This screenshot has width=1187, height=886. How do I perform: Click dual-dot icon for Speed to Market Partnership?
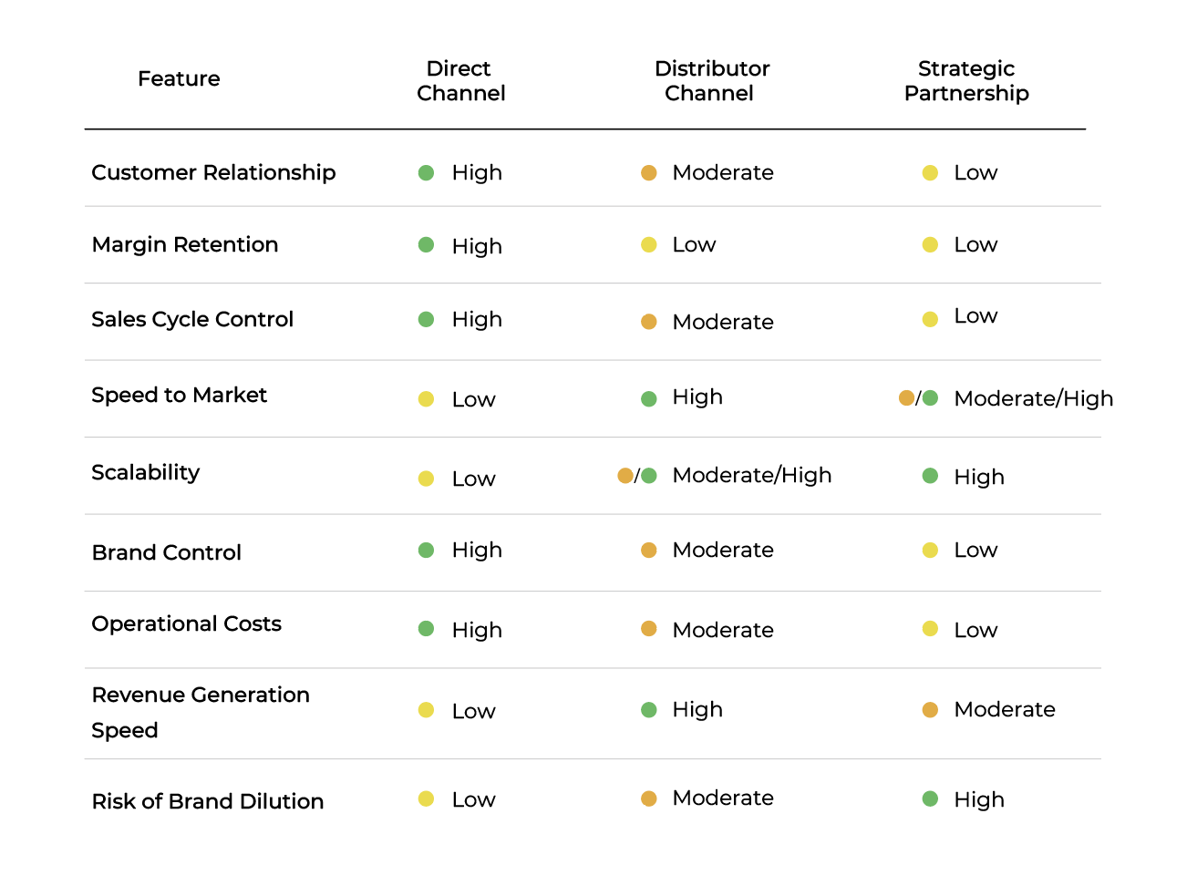[918, 397]
